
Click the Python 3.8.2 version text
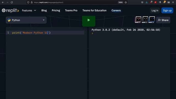[x=126, y=30]
